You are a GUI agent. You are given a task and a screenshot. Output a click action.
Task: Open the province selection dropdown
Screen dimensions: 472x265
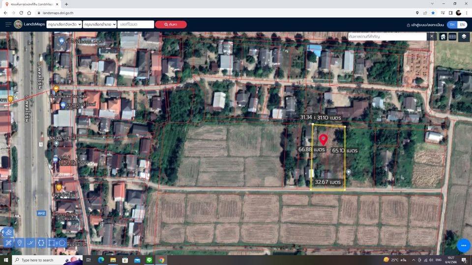(x=64, y=25)
